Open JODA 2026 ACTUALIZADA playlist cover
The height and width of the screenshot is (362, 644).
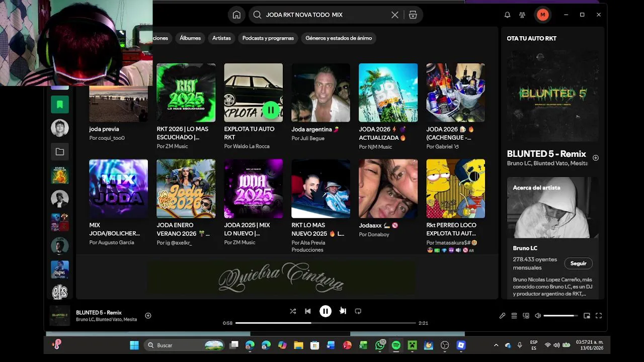(x=388, y=93)
